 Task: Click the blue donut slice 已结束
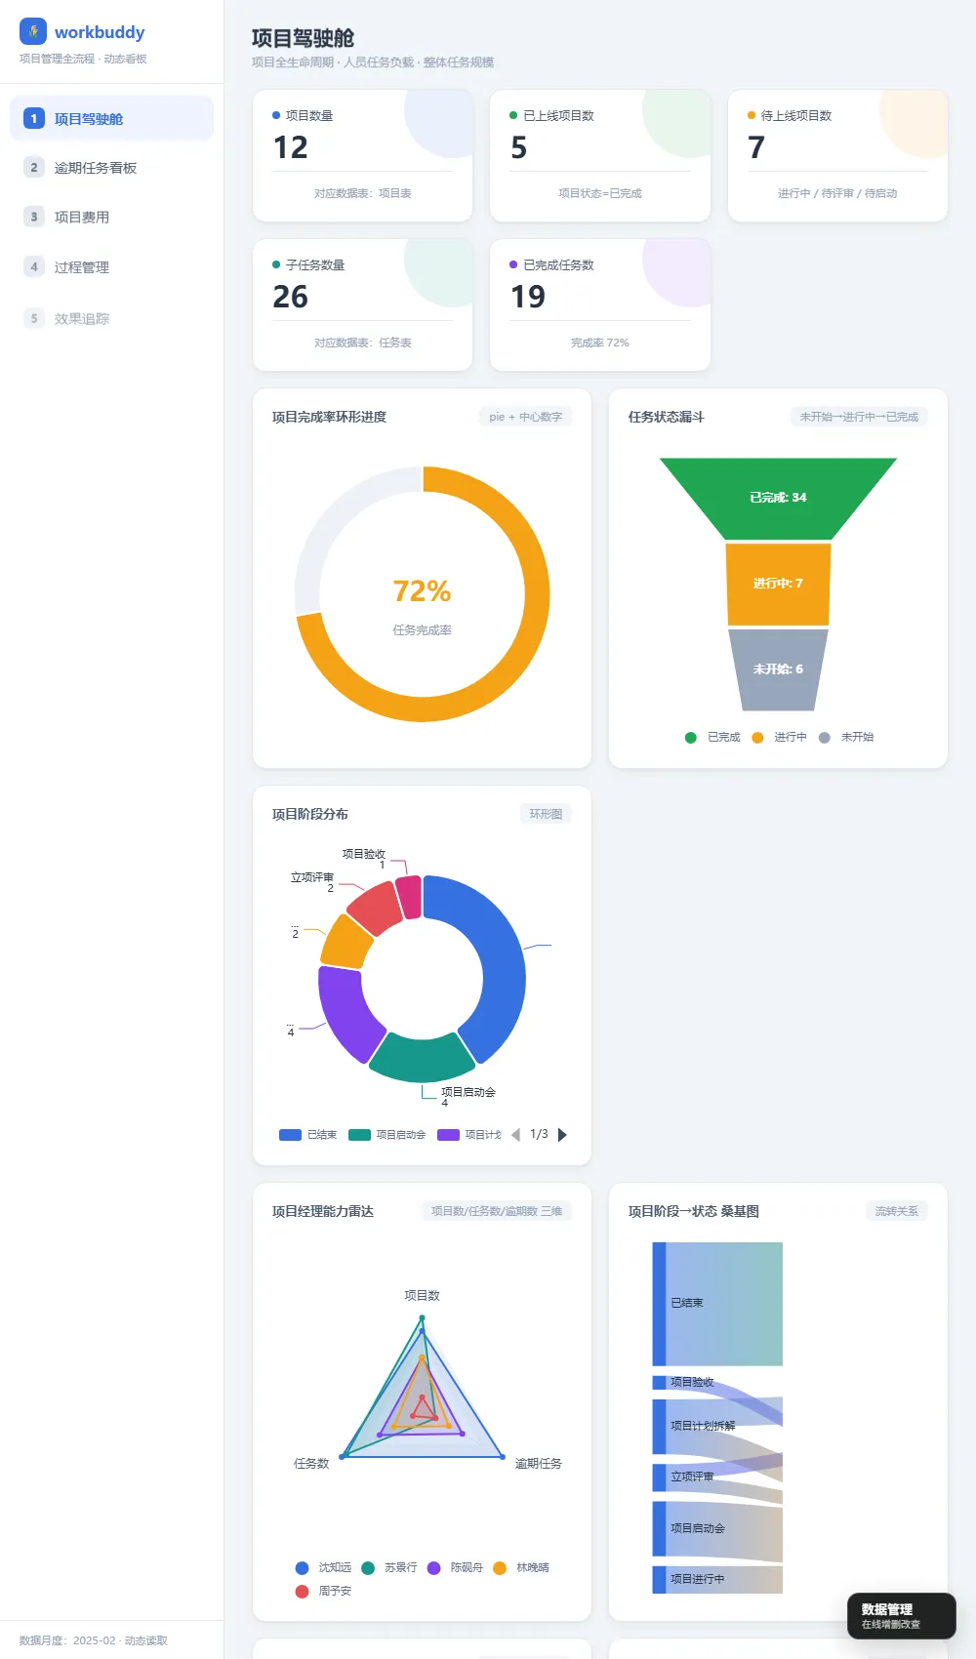[502, 961]
